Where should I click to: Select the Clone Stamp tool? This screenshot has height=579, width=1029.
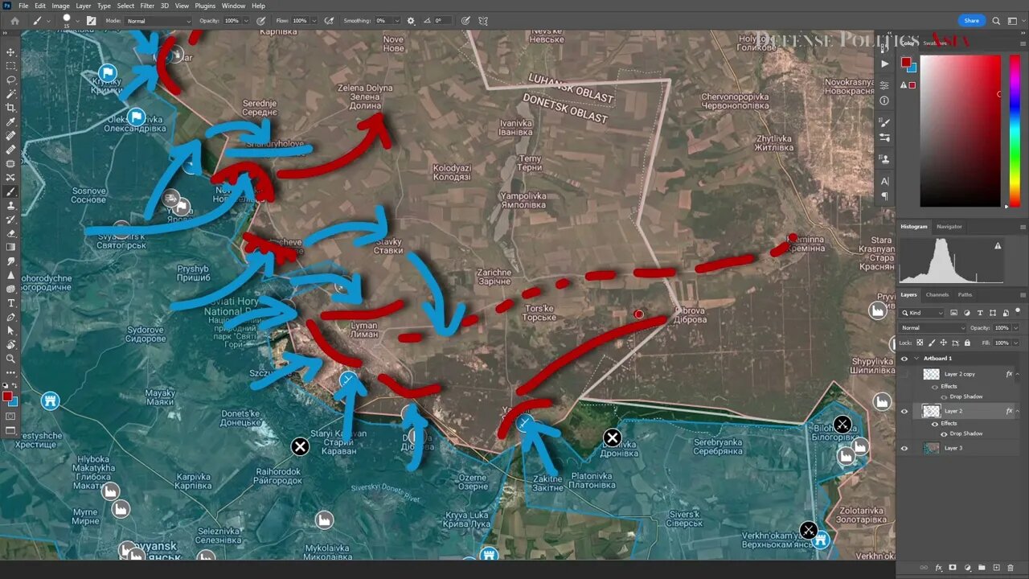tap(10, 206)
